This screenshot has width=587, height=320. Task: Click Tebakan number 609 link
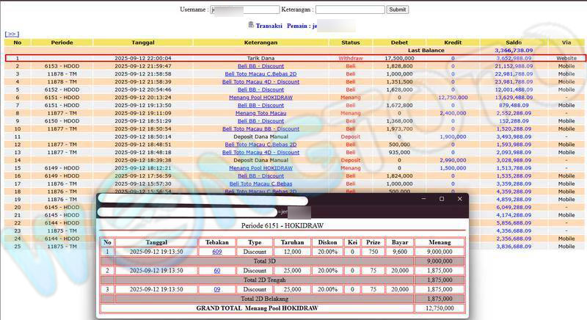pyautogui.click(x=217, y=252)
